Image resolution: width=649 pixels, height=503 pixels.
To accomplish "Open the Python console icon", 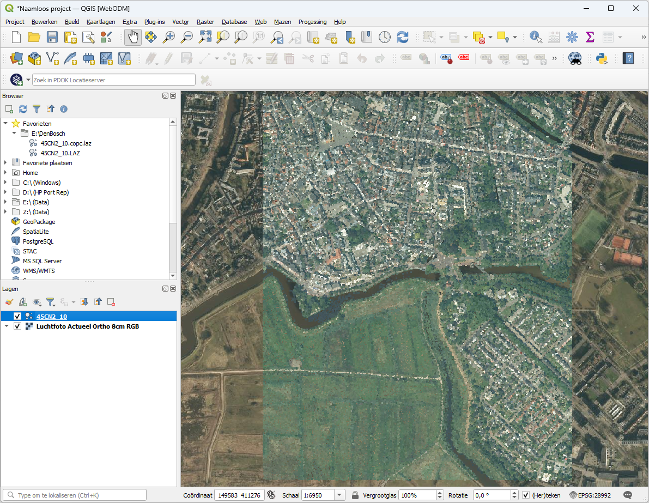I will coord(602,58).
